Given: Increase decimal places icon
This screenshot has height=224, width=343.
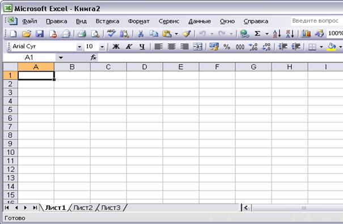Looking at the screenshot, I should click(x=253, y=47).
